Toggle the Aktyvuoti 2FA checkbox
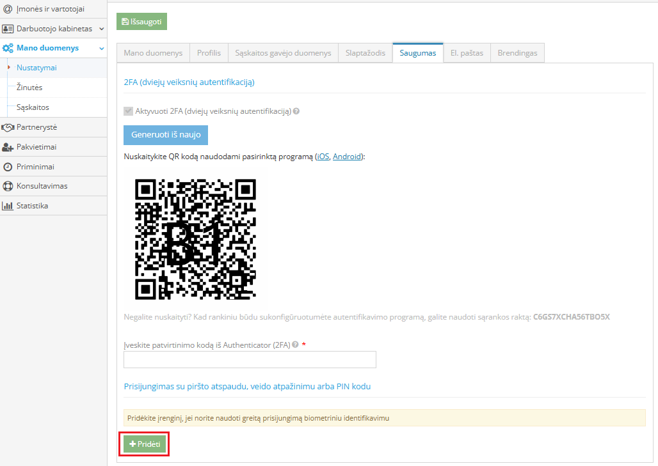 (129, 111)
